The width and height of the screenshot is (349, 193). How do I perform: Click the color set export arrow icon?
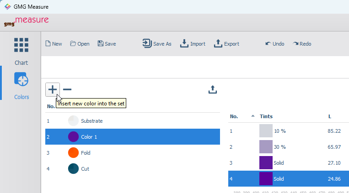tap(213, 89)
